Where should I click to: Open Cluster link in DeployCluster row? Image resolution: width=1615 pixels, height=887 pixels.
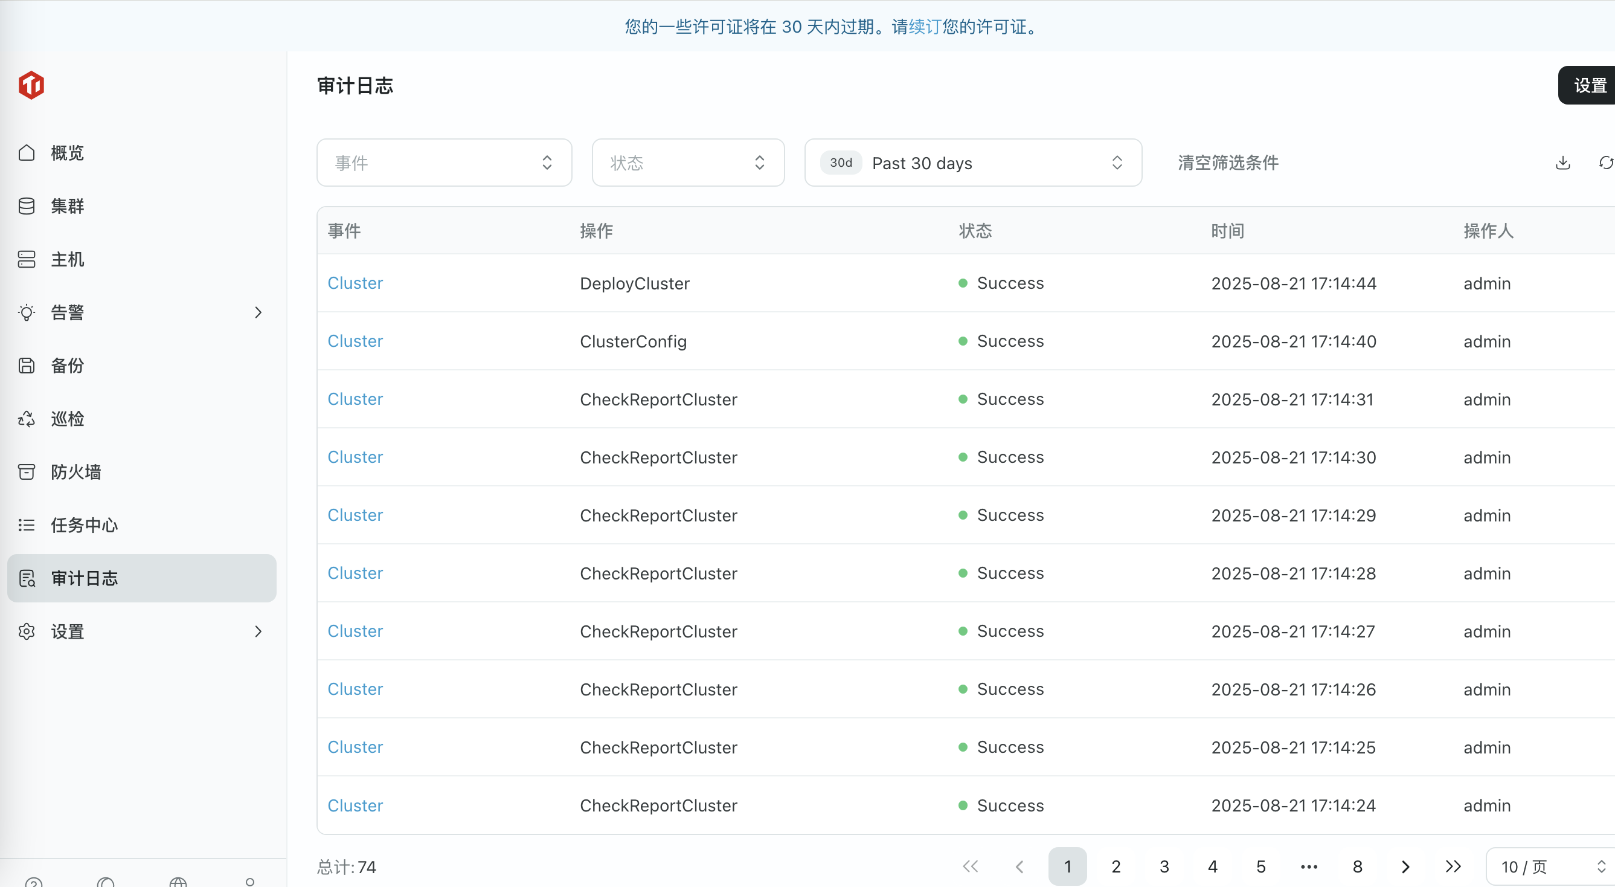[x=355, y=283]
